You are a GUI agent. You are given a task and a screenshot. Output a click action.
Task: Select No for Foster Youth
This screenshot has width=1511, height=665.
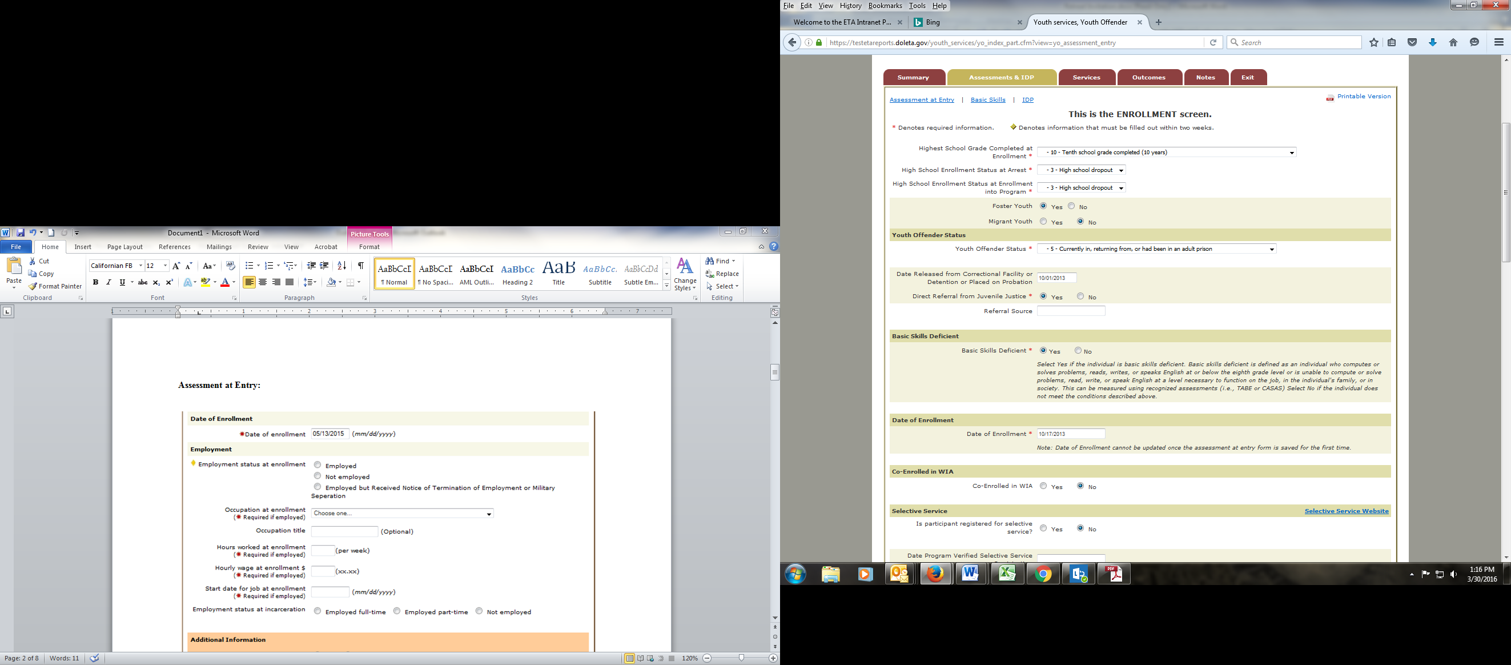tap(1071, 206)
